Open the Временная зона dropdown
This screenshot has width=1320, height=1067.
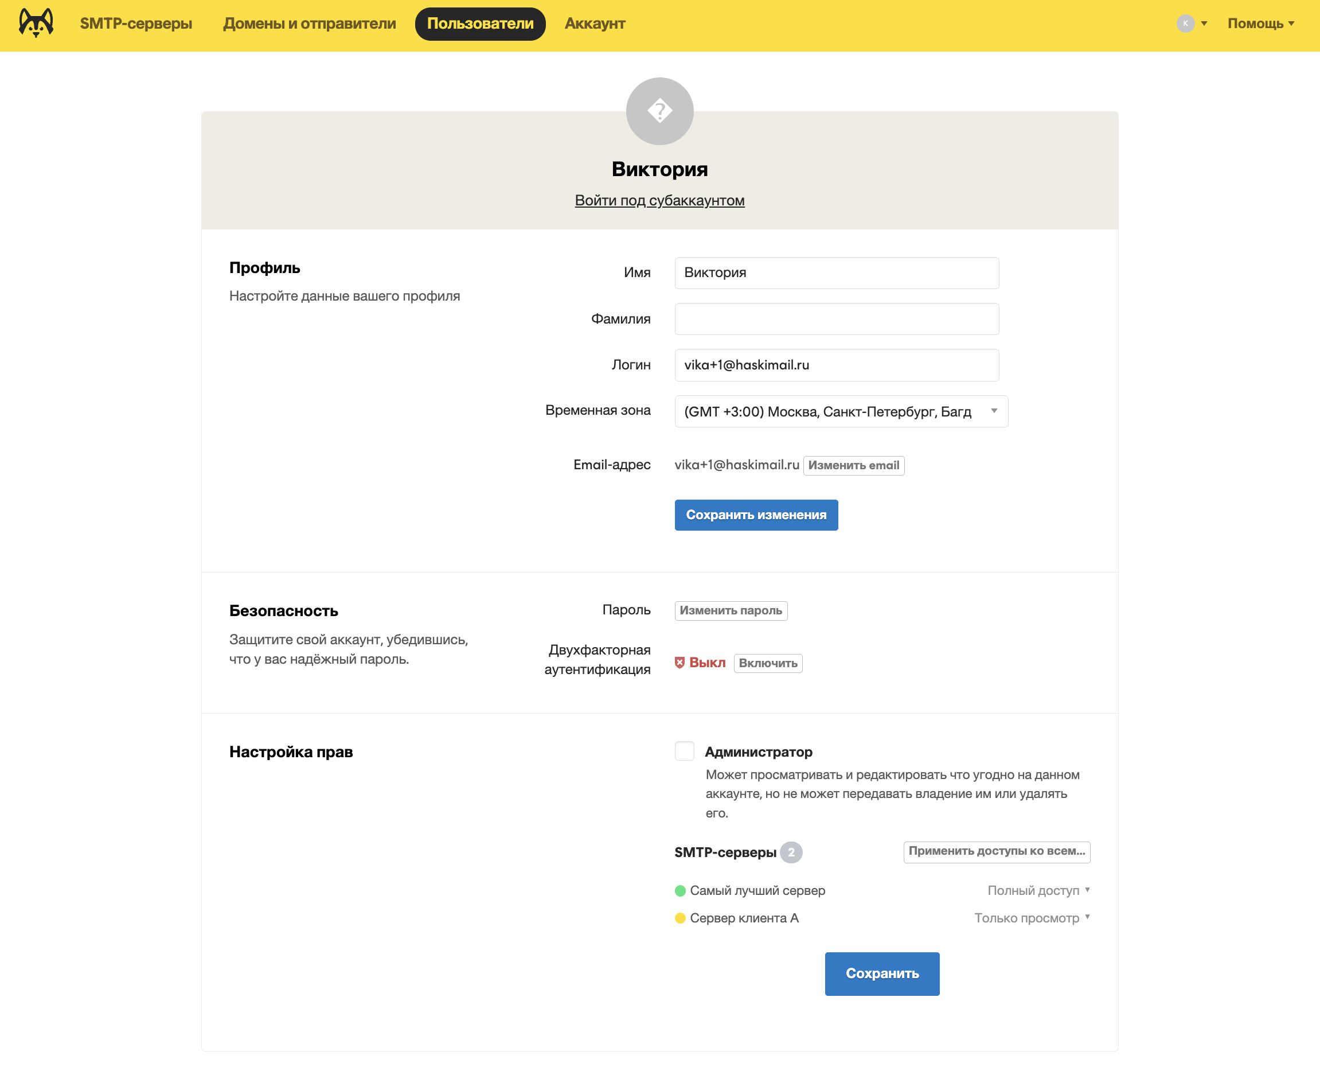[841, 411]
